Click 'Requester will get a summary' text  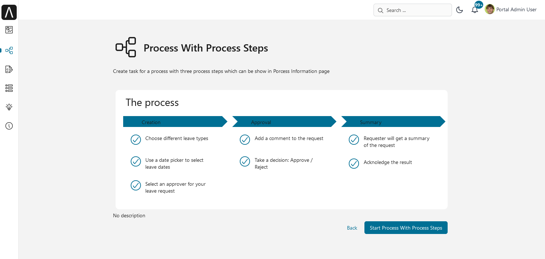396,142
